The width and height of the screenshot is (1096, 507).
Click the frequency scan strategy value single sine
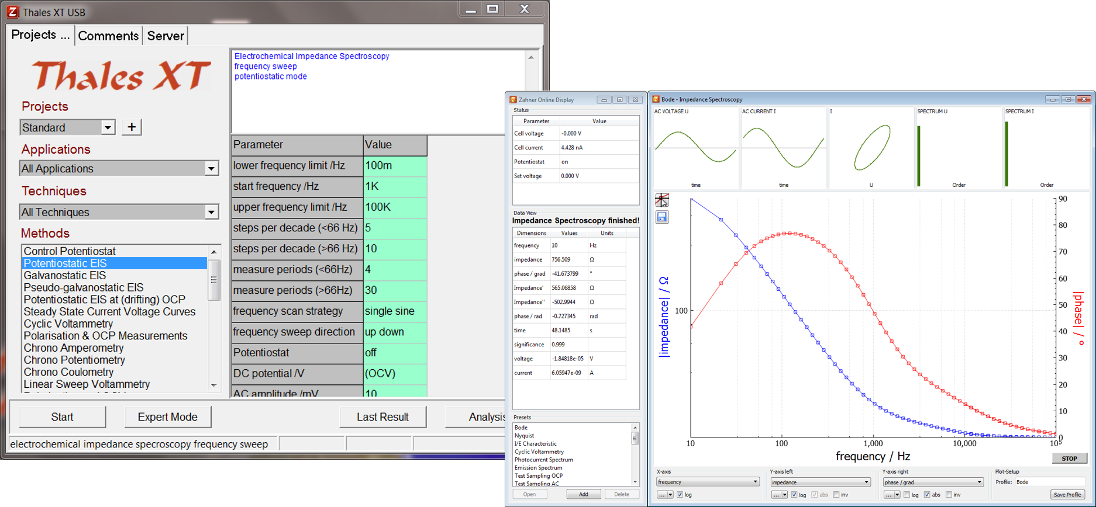(x=395, y=311)
